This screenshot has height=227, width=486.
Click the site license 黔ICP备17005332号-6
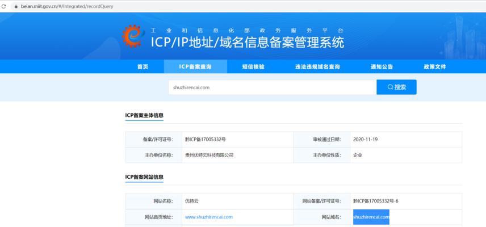tap(376, 201)
